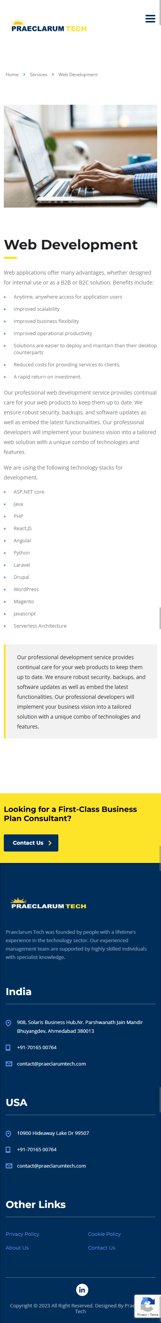Open the Cookie Policy footer link
Screen dimensions: 161x1323
pos(104,1234)
